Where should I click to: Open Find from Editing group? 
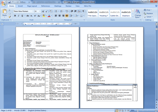[x=148, y=10]
